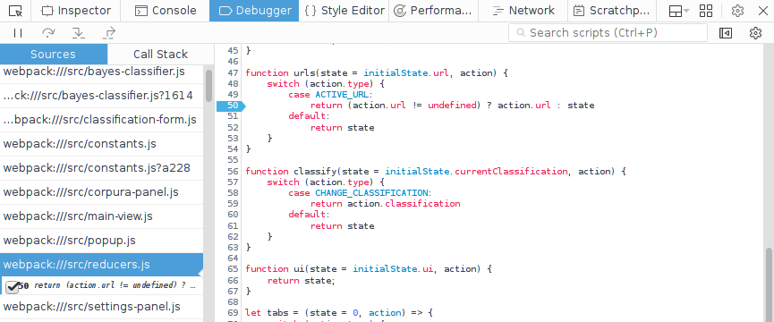Open the Network tab
This screenshot has height=322, width=774.
[x=523, y=11]
